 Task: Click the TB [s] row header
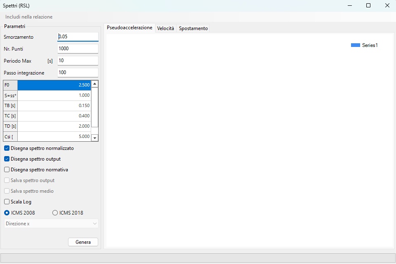click(x=10, y=106)
